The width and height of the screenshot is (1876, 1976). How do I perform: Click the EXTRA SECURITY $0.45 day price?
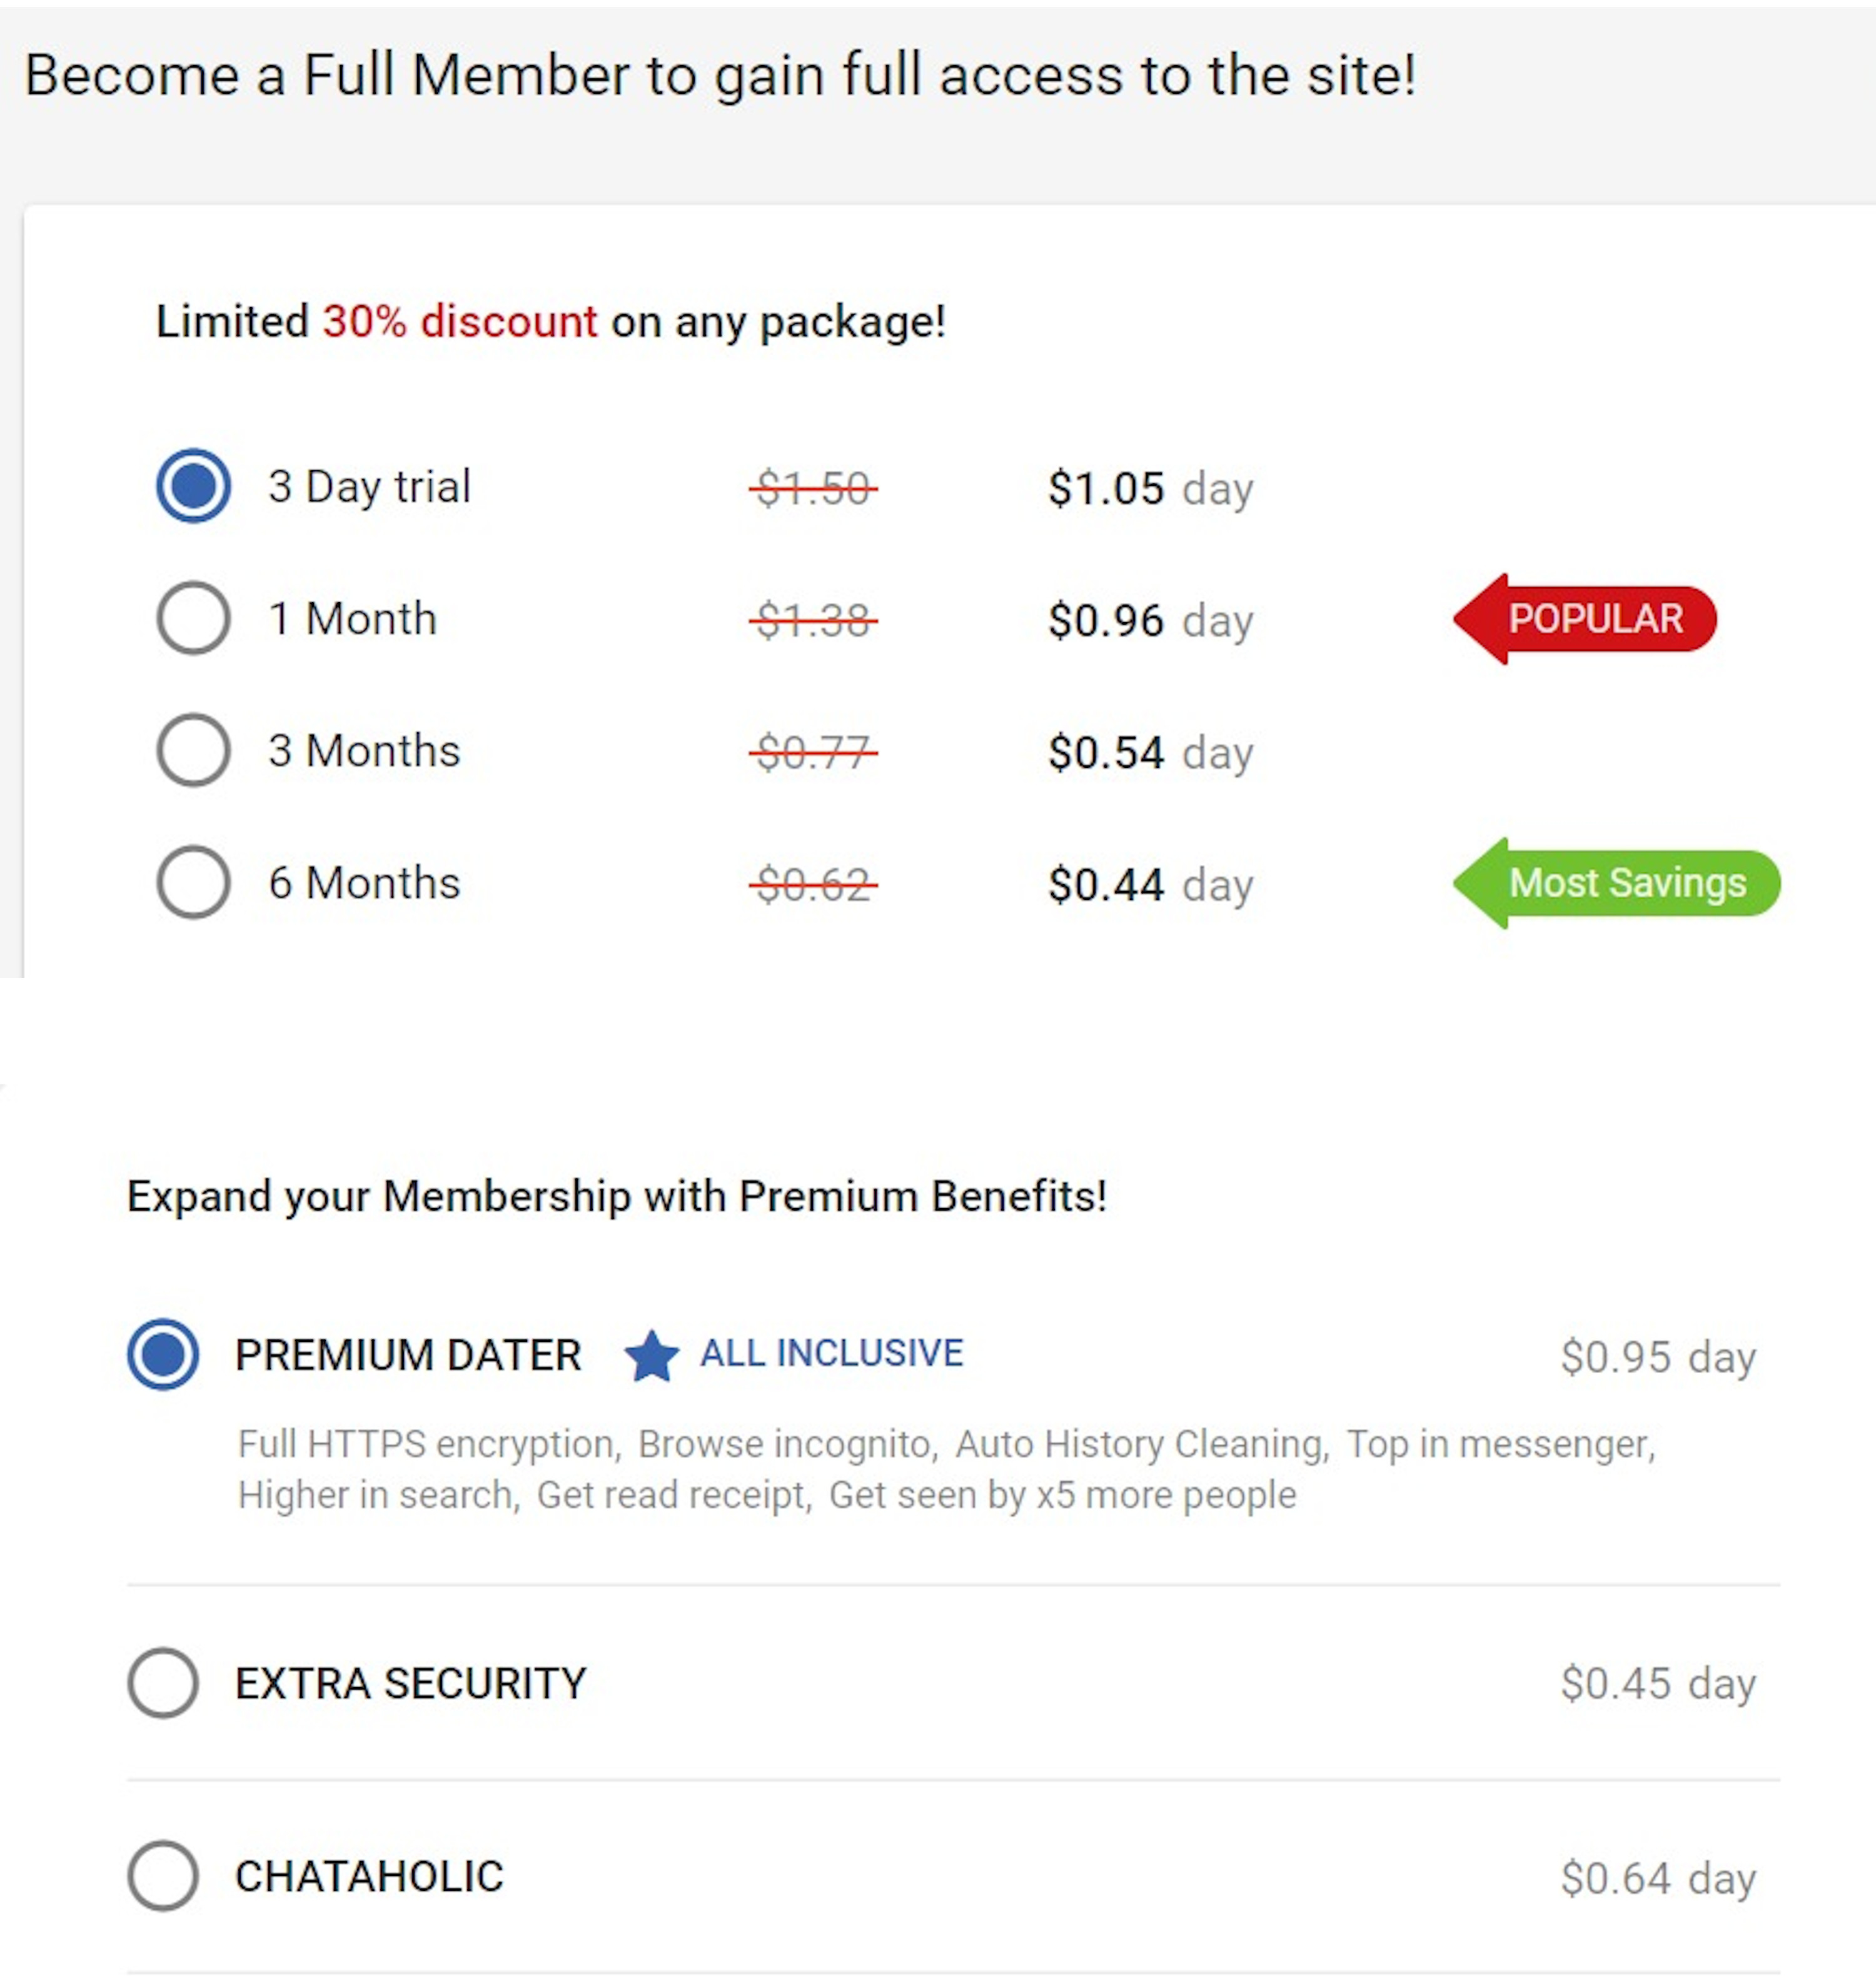[1657, 1684]
